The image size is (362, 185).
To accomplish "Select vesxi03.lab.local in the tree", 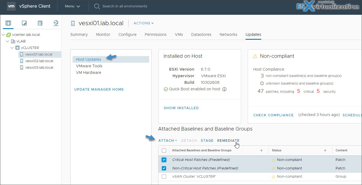I will pos(39,68).
